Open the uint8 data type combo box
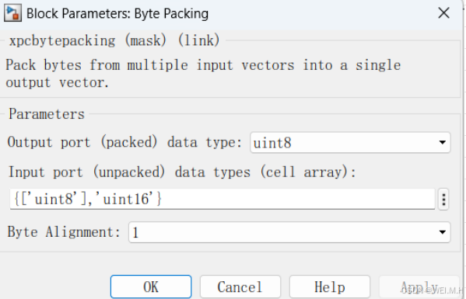The image size is (466, 299). [350, 143]
